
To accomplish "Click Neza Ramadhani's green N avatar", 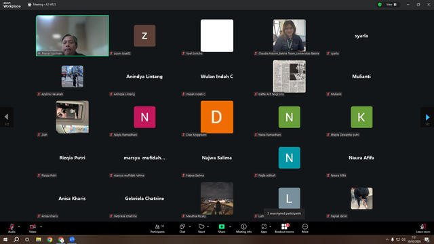I will click(x=290, y=117).
